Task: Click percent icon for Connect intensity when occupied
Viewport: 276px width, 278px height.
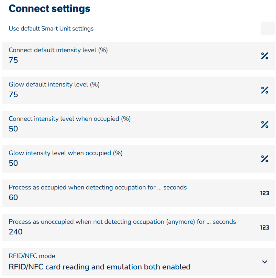Action: (x=264, y=125)
